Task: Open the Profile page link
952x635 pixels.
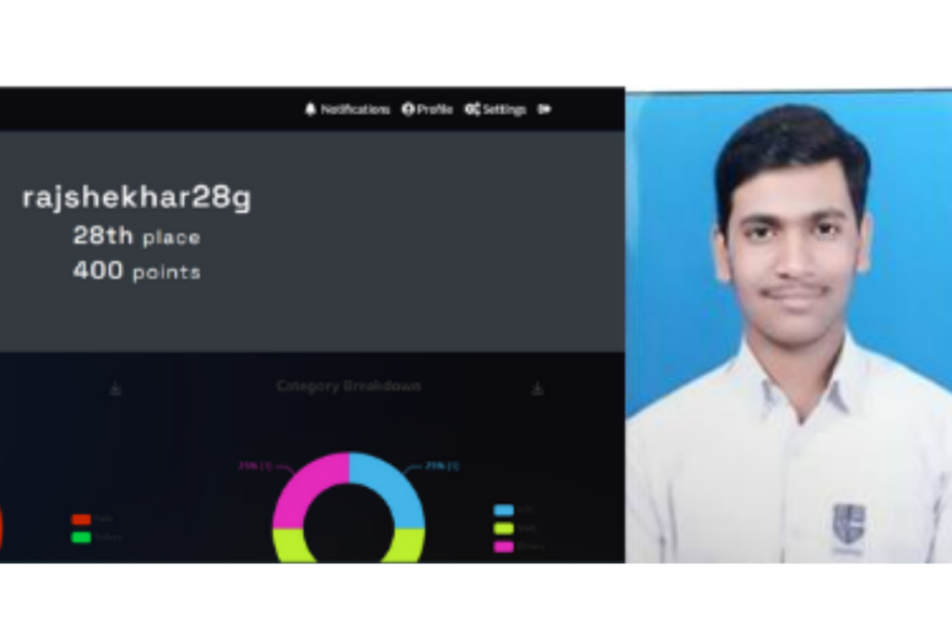Action: [428, 110]
